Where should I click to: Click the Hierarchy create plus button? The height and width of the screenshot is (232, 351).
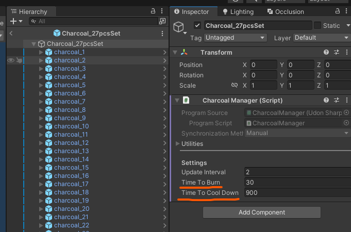click(13, 21)
